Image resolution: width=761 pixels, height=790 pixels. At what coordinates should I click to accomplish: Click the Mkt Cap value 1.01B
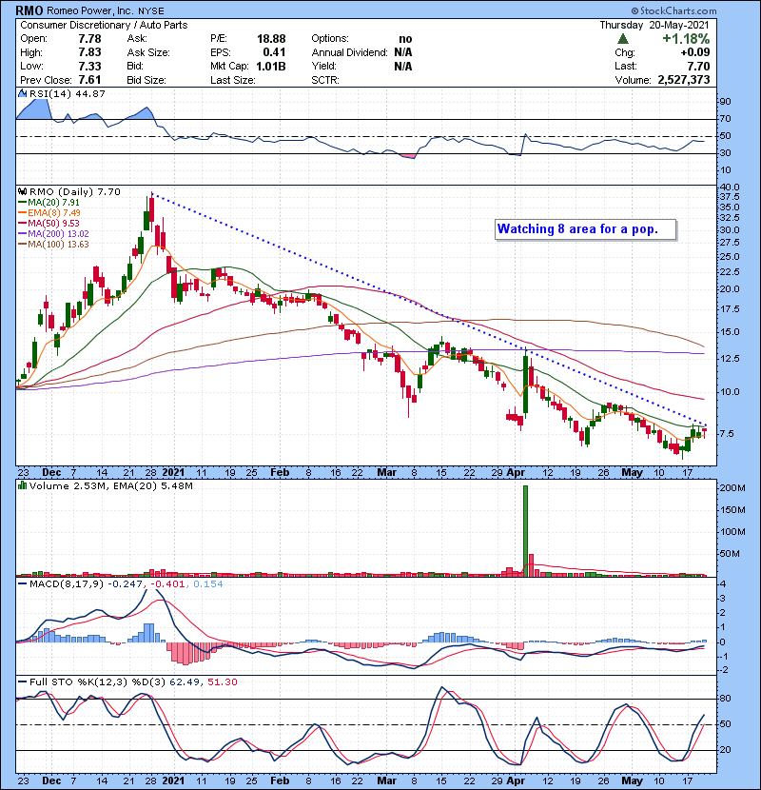pyautogui.click(x=271, y=67)
